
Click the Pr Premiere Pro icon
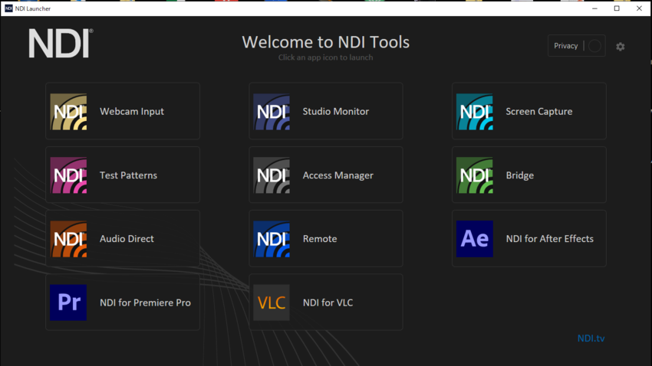(x=68, y=302)
